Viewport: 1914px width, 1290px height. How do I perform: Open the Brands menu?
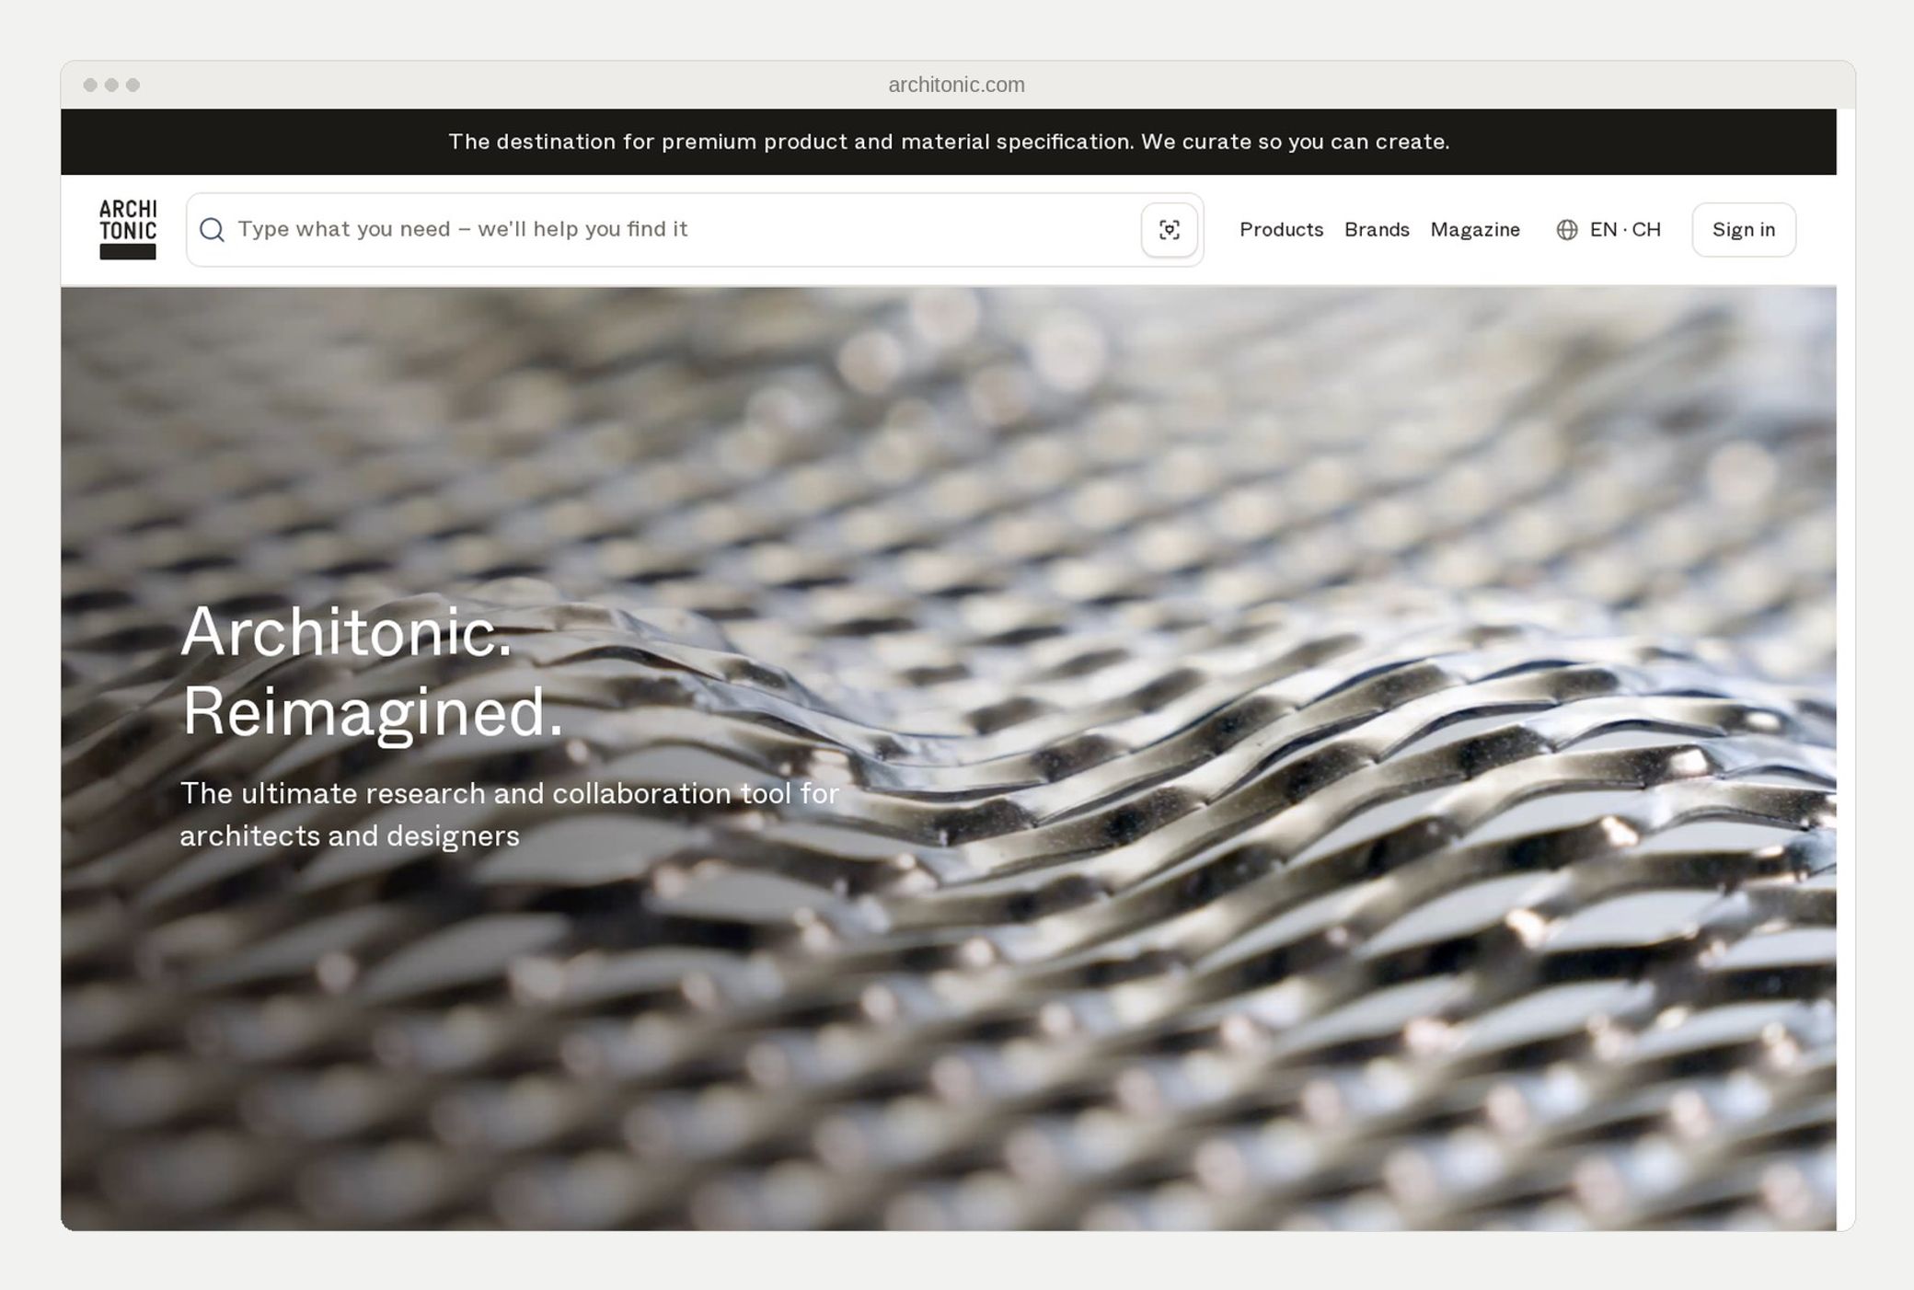(1377, 229)
